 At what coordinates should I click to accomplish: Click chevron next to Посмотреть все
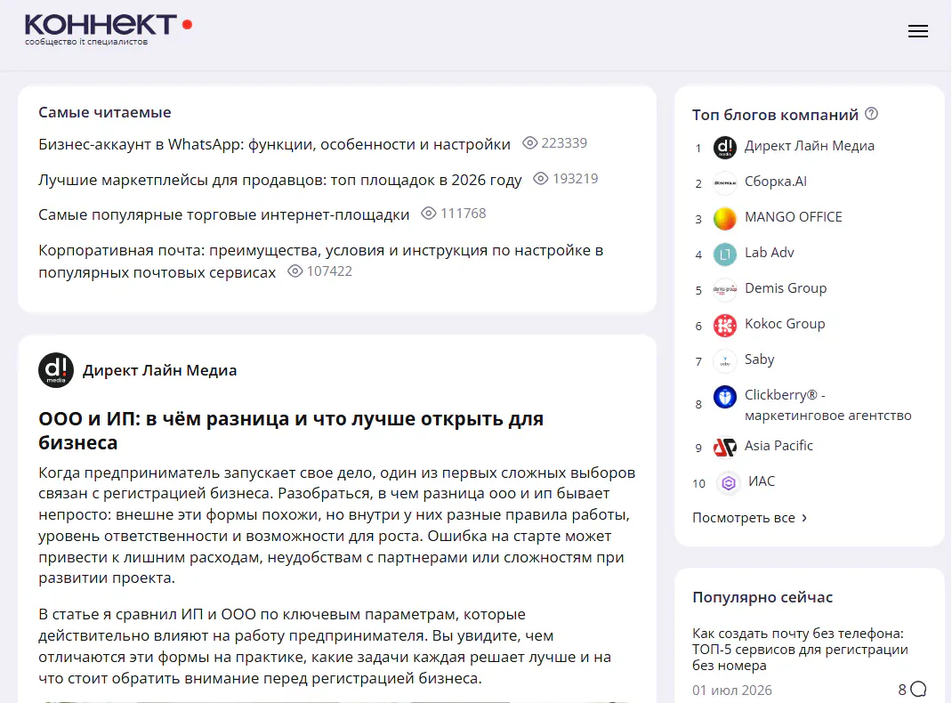click(x=804, y=518)
